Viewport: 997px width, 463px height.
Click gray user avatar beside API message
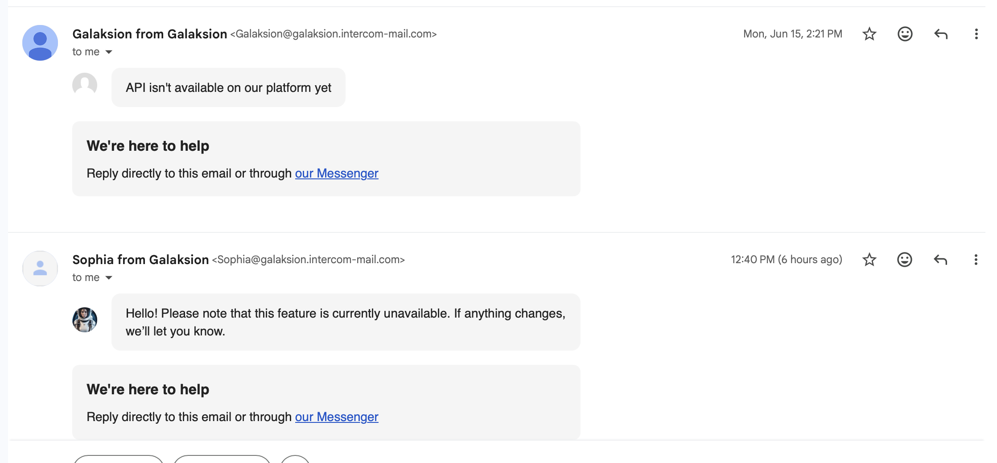(x=85, y=84)
